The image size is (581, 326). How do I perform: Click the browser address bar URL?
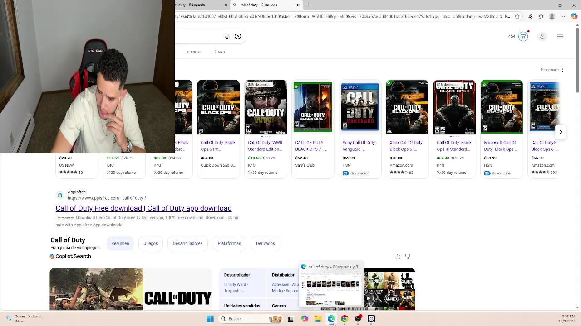coord(343,16)
